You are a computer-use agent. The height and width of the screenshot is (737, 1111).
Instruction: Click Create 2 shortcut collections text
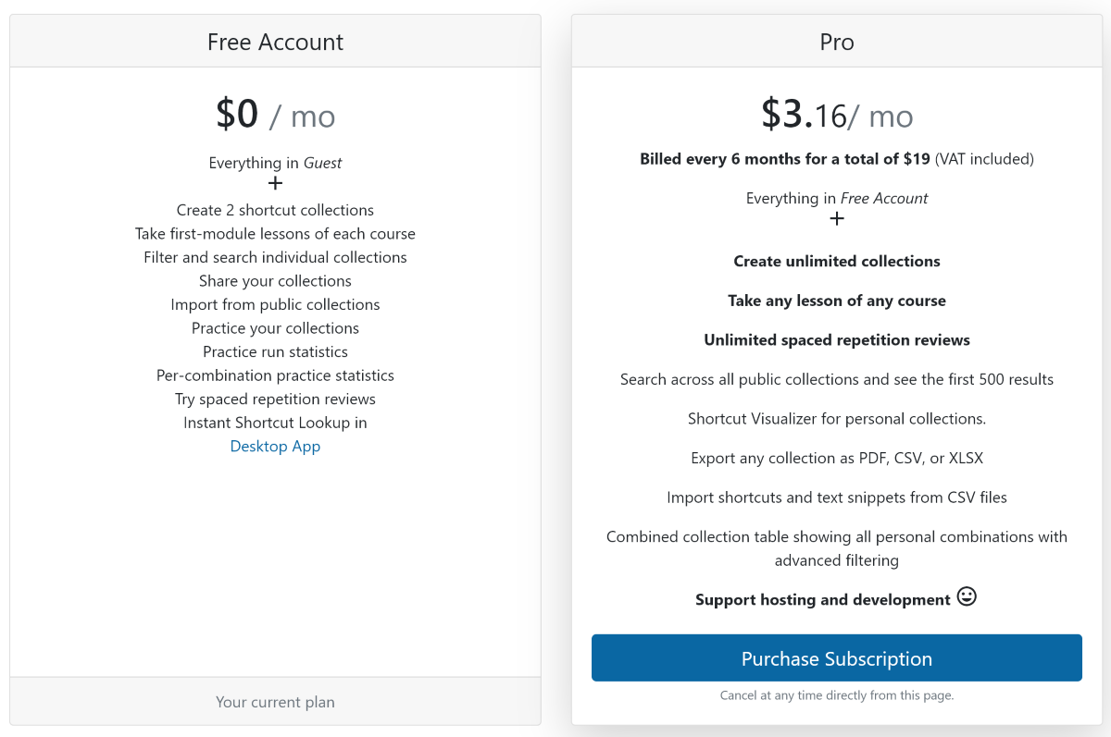click(275, 210)
